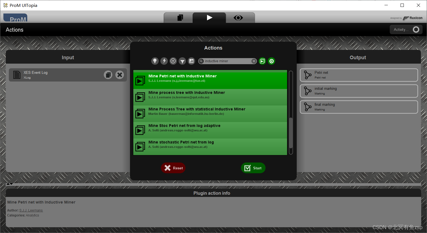
Task: Open the Activity gear button
Action: 406,29
